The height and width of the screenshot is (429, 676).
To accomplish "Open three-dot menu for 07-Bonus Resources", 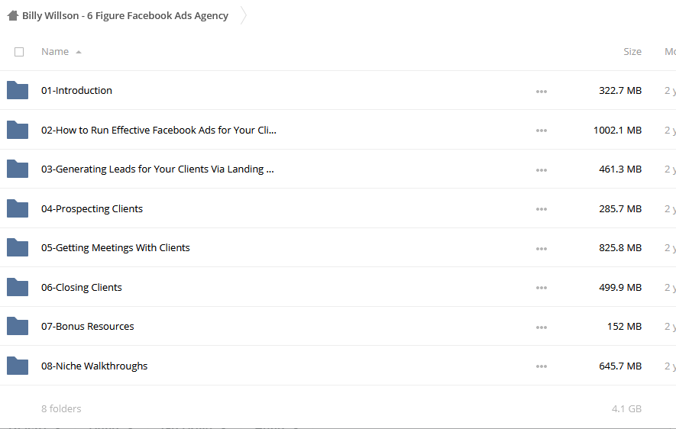I will 542,327.
